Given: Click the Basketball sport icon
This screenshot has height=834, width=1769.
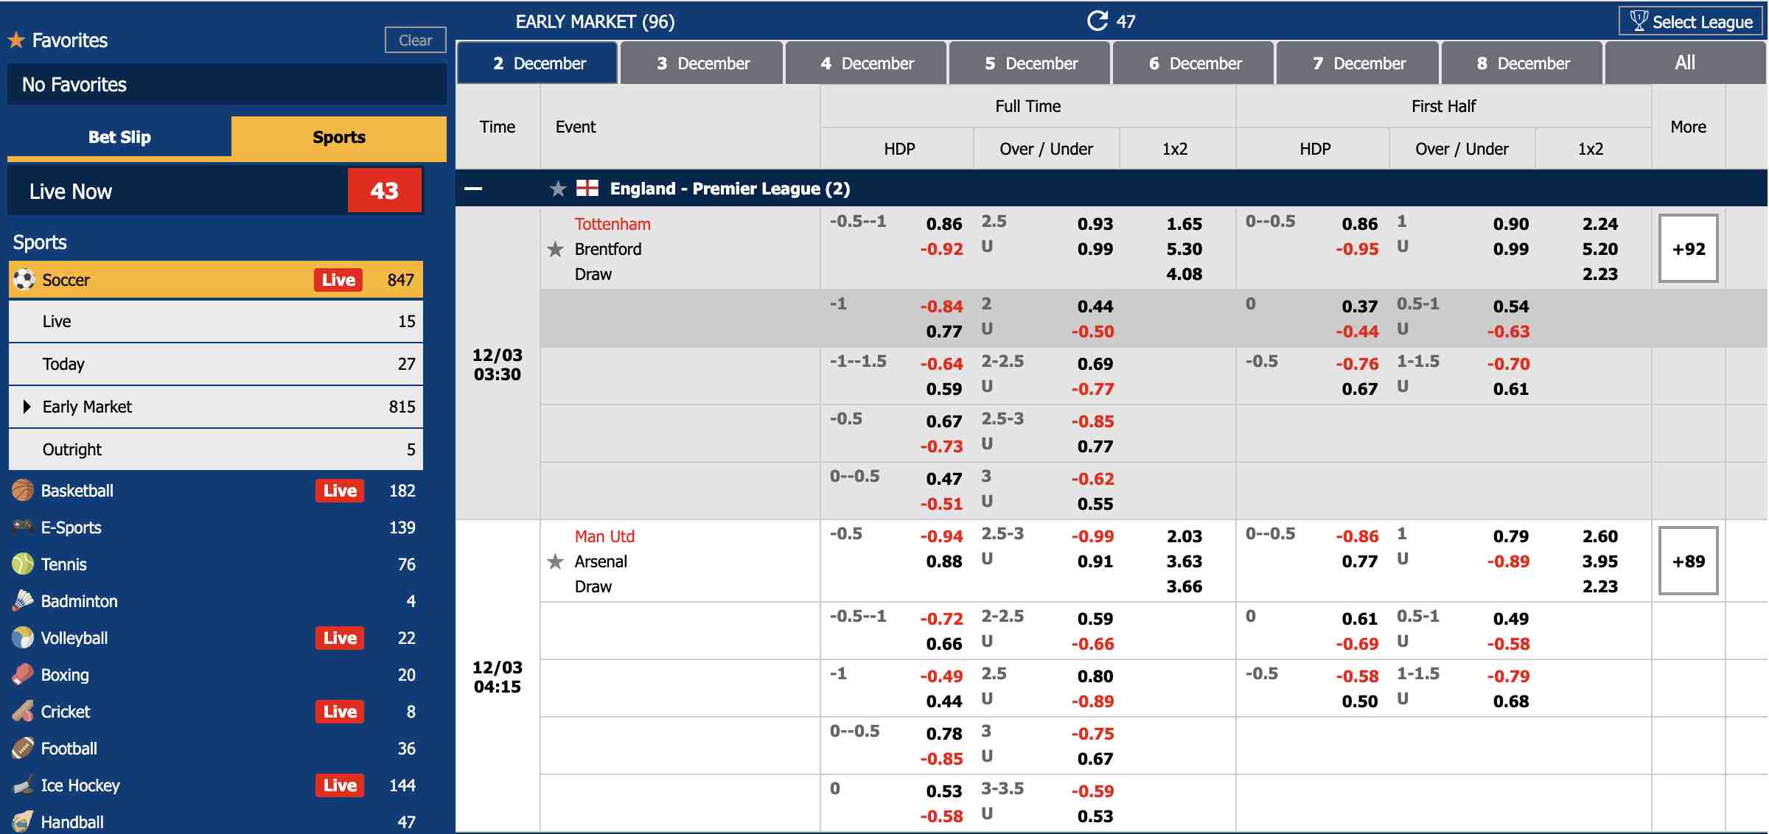Looking at the screenshot, I should 23,490.
